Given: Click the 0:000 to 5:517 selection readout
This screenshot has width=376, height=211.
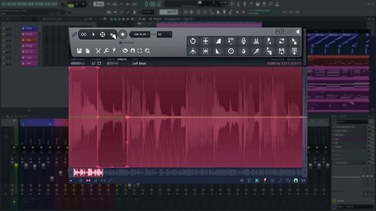Looking at the screenshot, I should point(284,63).
